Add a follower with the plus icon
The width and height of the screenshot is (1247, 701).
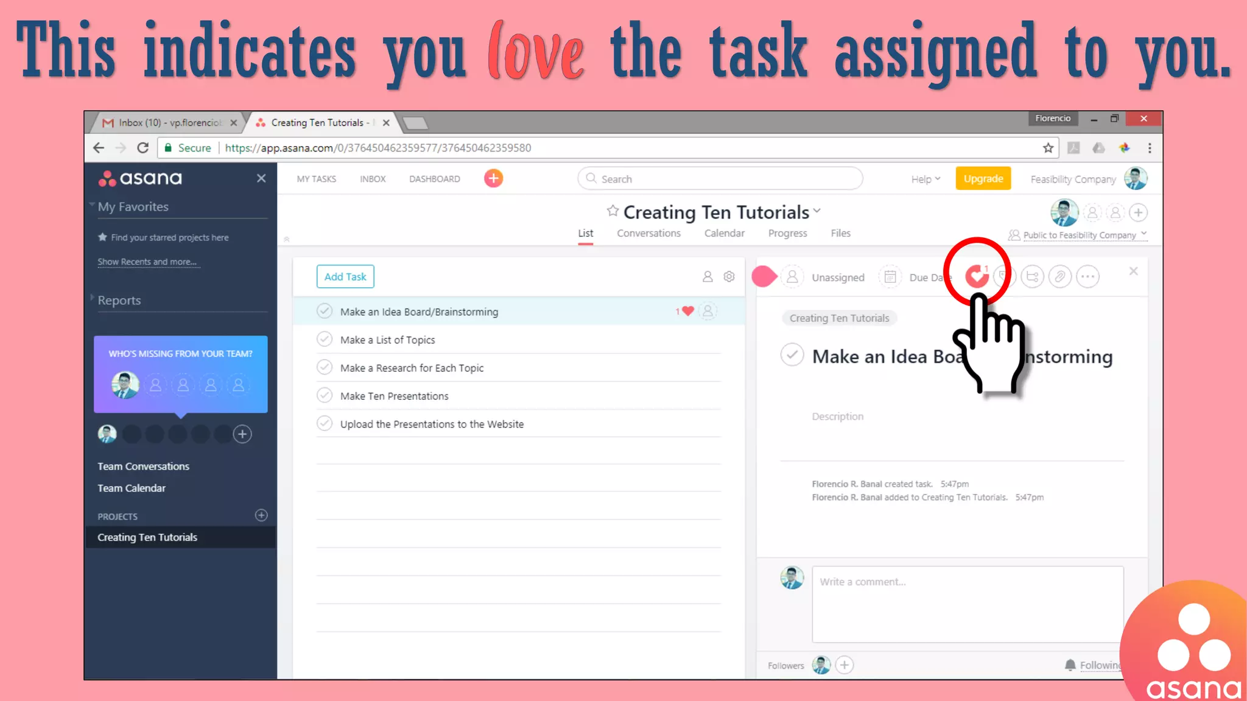(844, 665)
